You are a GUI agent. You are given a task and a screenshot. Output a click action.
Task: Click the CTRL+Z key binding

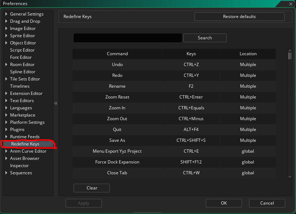pyautogui.click(x=191, y=65)
